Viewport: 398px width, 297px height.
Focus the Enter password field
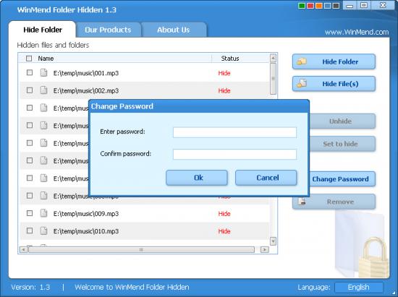(x=234, y=132)
